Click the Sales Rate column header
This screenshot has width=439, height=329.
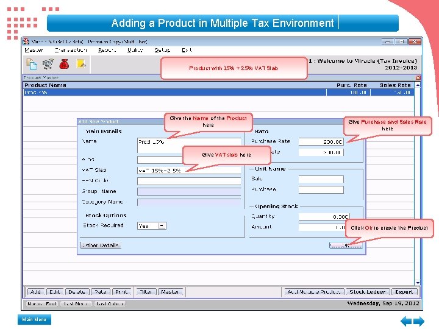pyautogui.click(x=395, y=85)
